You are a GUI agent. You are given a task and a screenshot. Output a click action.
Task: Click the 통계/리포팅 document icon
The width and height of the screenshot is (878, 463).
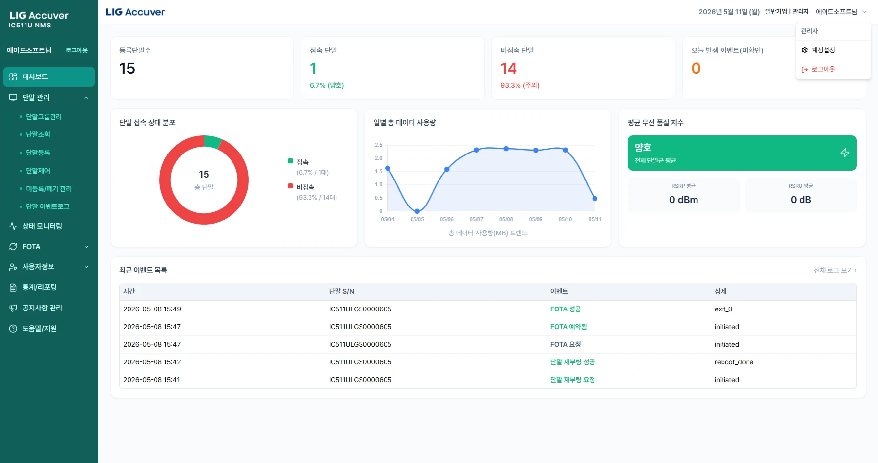click(x=13, y=287)
